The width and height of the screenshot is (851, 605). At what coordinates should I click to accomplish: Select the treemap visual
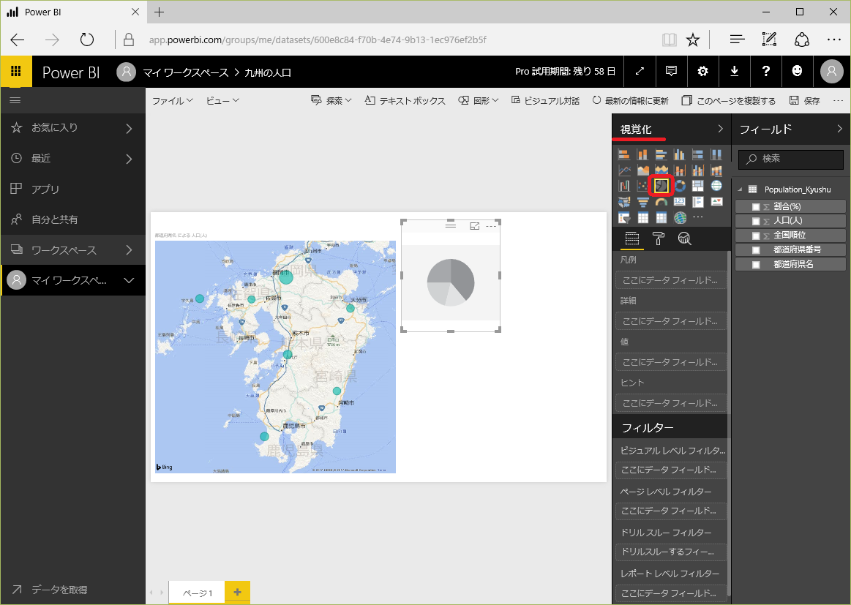[698, 186]
